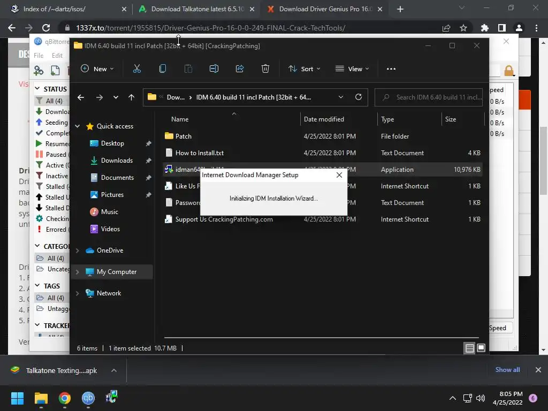
Task: Open Desktop in Quick access
Action: (112, 143)
